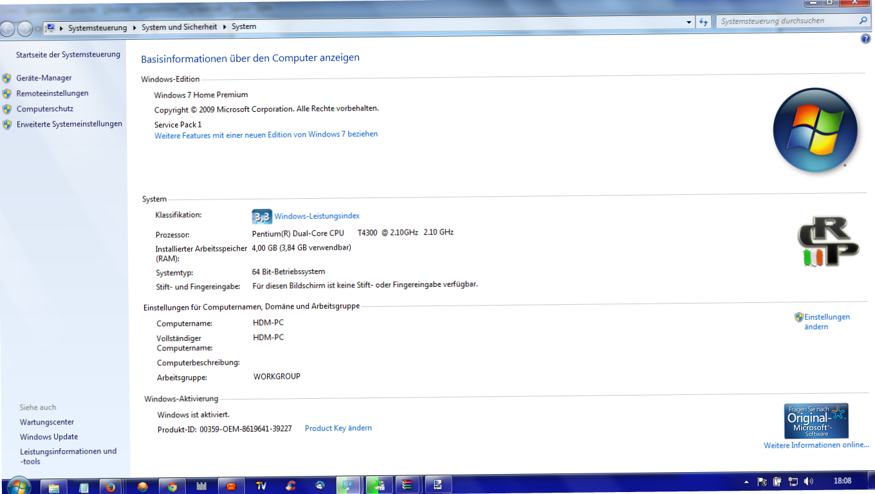
Task: Open Erweiterte Systemeinstellungen
Action: click(x=69, y=124)
